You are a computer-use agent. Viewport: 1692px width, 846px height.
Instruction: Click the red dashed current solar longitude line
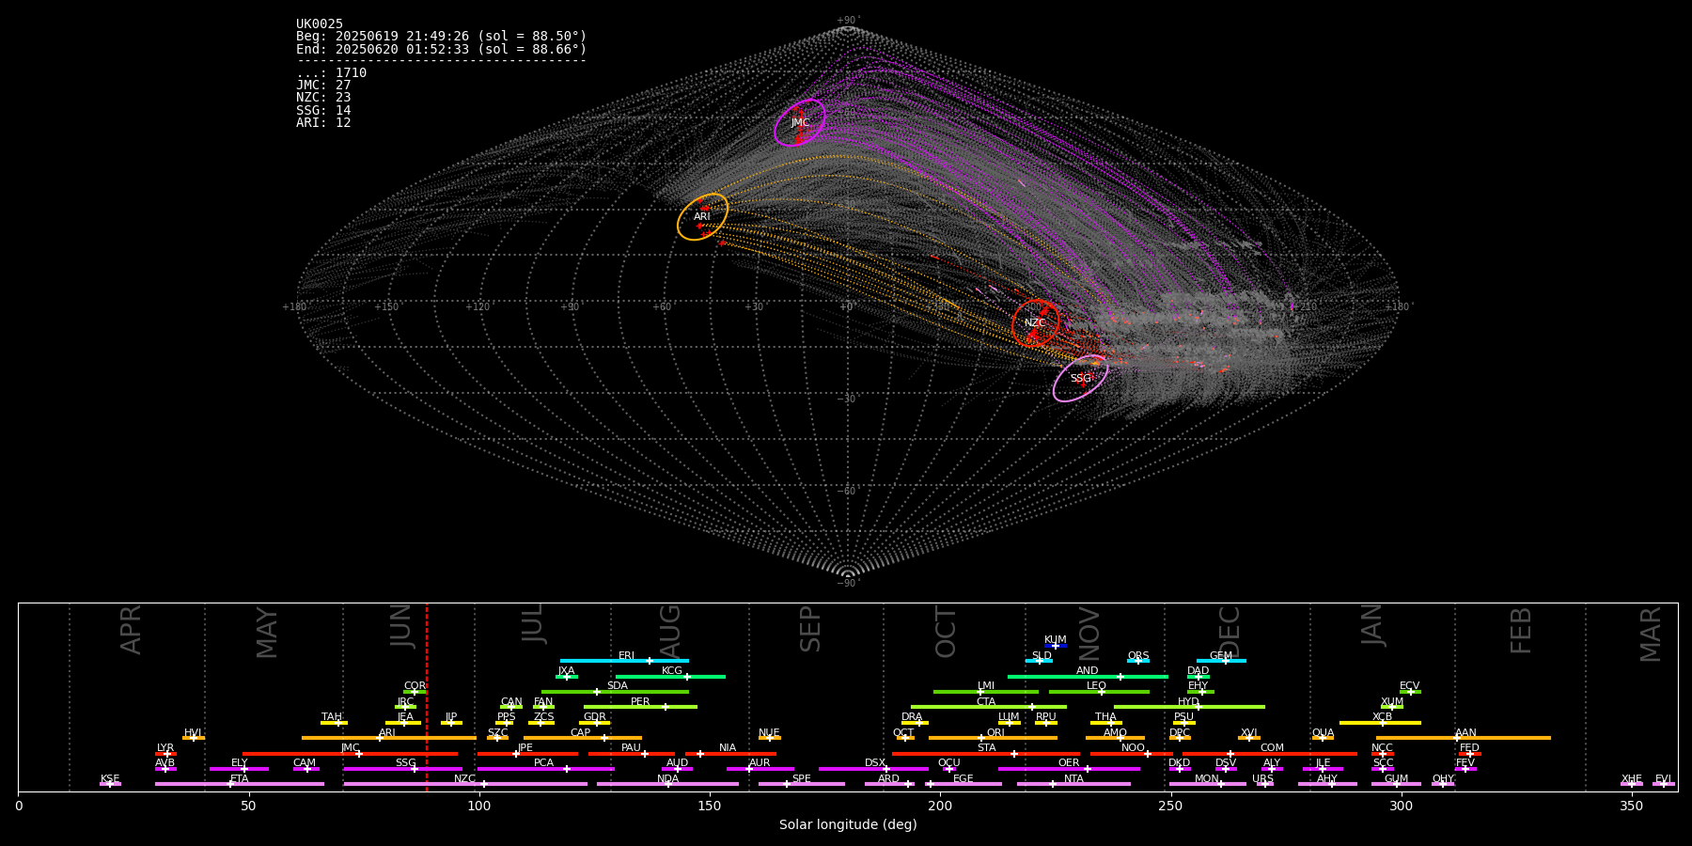point(427,697)
